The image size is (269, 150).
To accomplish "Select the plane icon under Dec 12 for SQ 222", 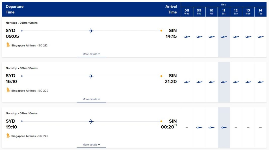I will tap(236, 82).
